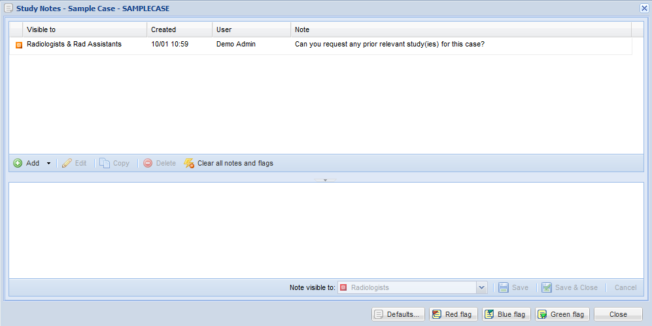Viewport: 652px width, 326px height.
Task: Close the Study Notes window with the X
Action: click(x=645, y=8)
